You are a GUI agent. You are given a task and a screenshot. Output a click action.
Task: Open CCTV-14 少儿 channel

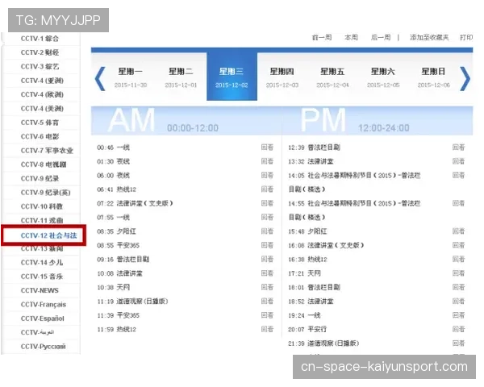42,262
